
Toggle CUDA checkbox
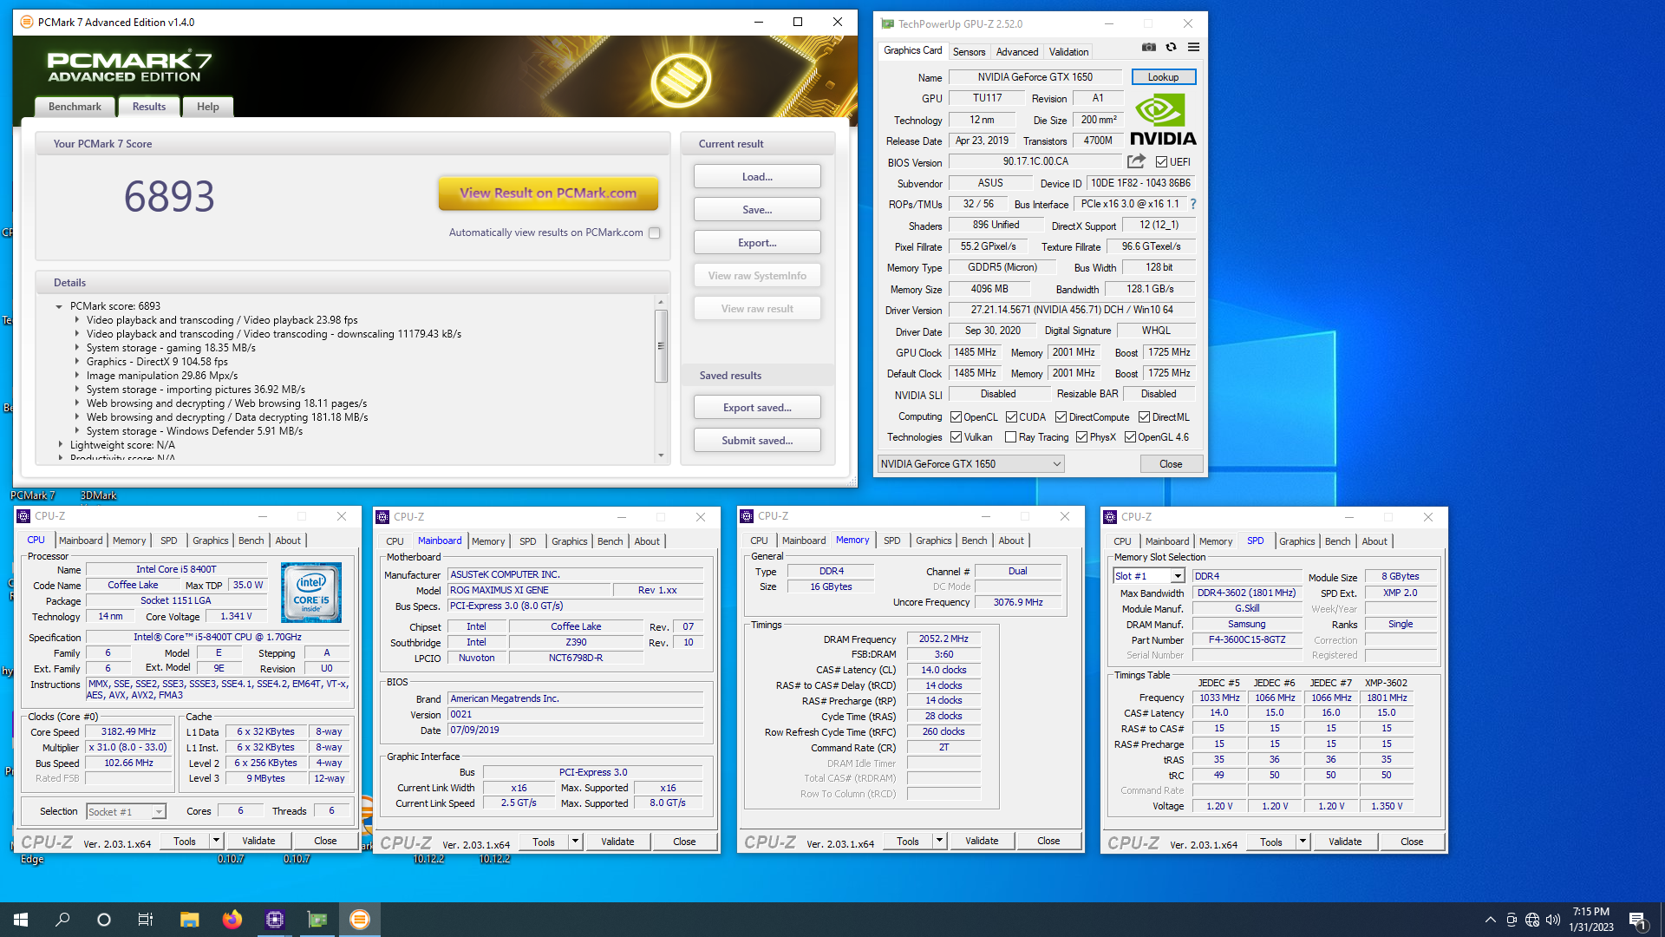coord(1011,416)
